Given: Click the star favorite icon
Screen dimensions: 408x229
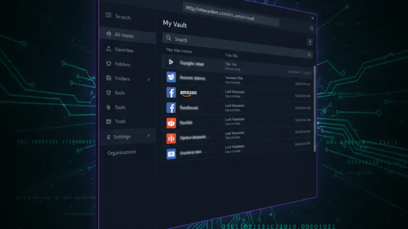Looking at the screenshot, I should pos(311,28).
